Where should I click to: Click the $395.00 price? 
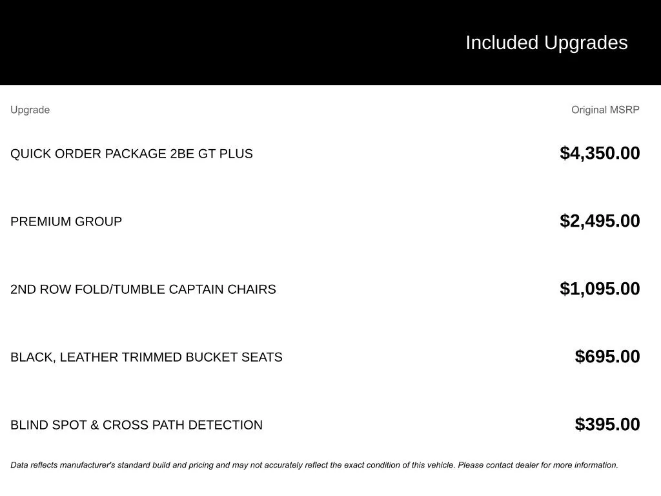(x=607, y=424)
